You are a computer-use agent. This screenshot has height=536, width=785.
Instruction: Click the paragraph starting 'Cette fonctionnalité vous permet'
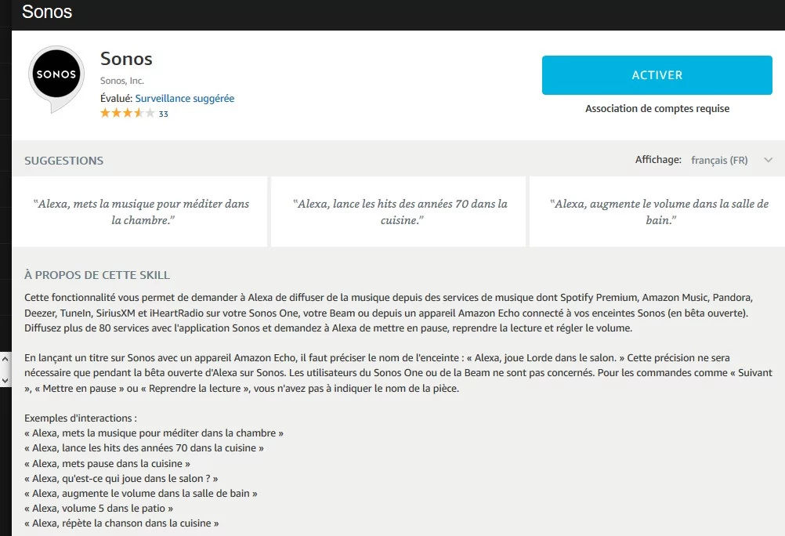[x=389, y=313]
